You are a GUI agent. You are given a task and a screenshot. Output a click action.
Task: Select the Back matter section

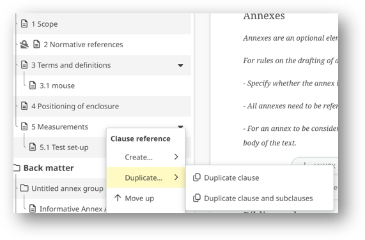point(49,168)
